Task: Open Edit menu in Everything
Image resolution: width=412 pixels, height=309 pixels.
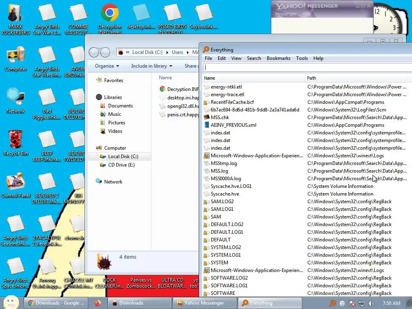Action: coord(222,58)
